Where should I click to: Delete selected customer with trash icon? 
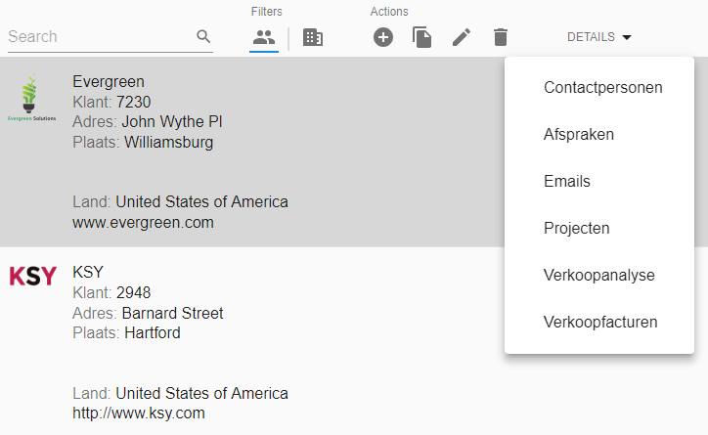(501, 37)
